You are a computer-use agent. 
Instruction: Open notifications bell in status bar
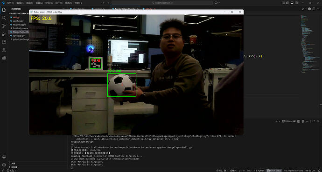click(319, 171)
